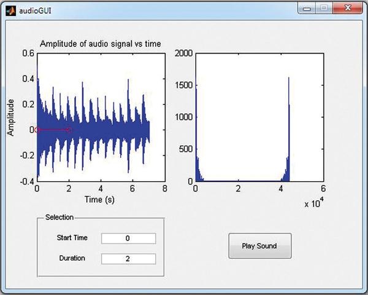
Task: Select the Start Time input field
Action: (x=128, y=238)
